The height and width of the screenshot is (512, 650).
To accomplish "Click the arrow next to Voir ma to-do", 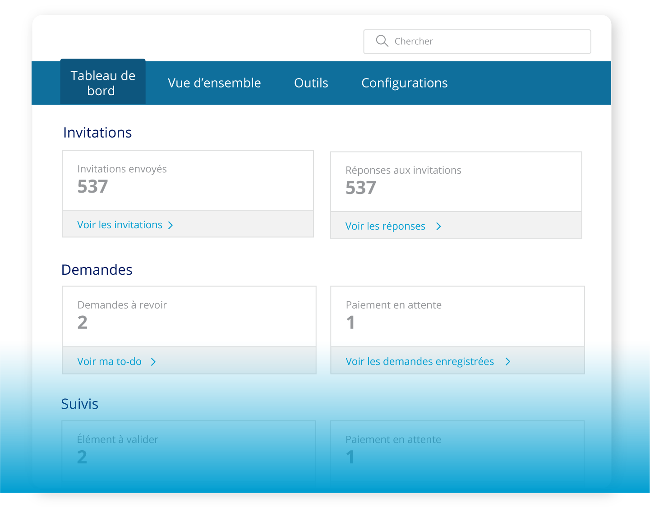I will coord(153,361).
